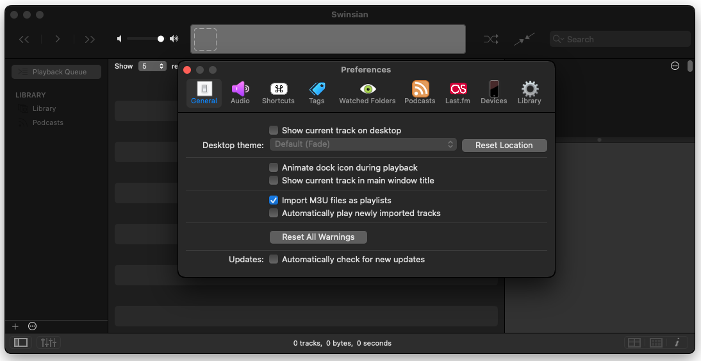
Task: Open the Podcasts preferences tab
Action: pyautogui.click(x=420, y=93)
